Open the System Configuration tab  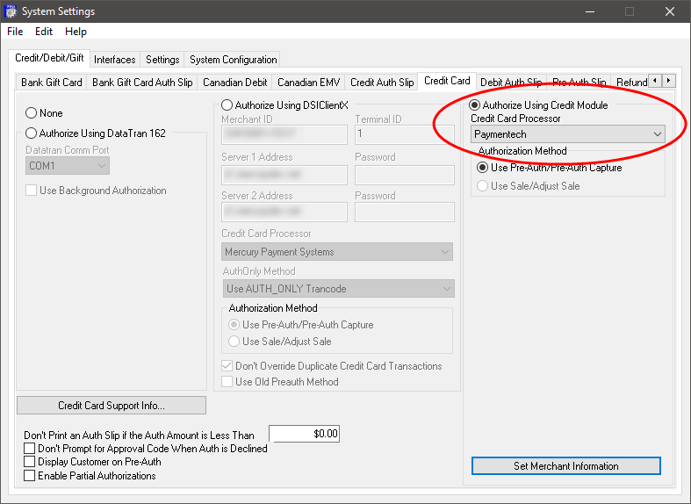pos(234,60)
